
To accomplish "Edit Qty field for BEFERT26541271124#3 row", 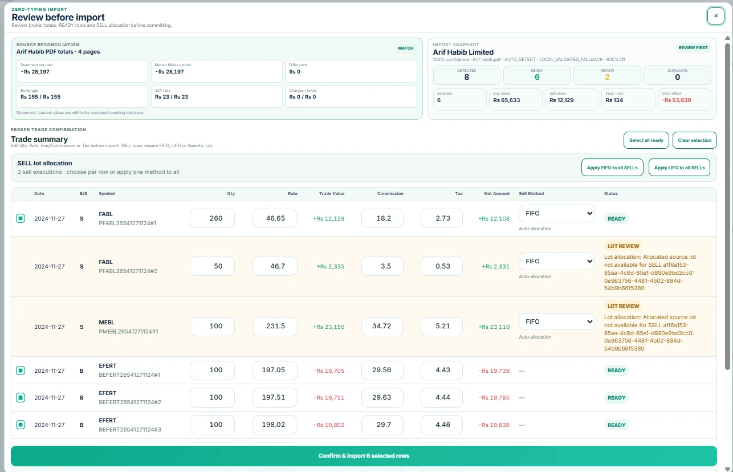I will (212, 425).
